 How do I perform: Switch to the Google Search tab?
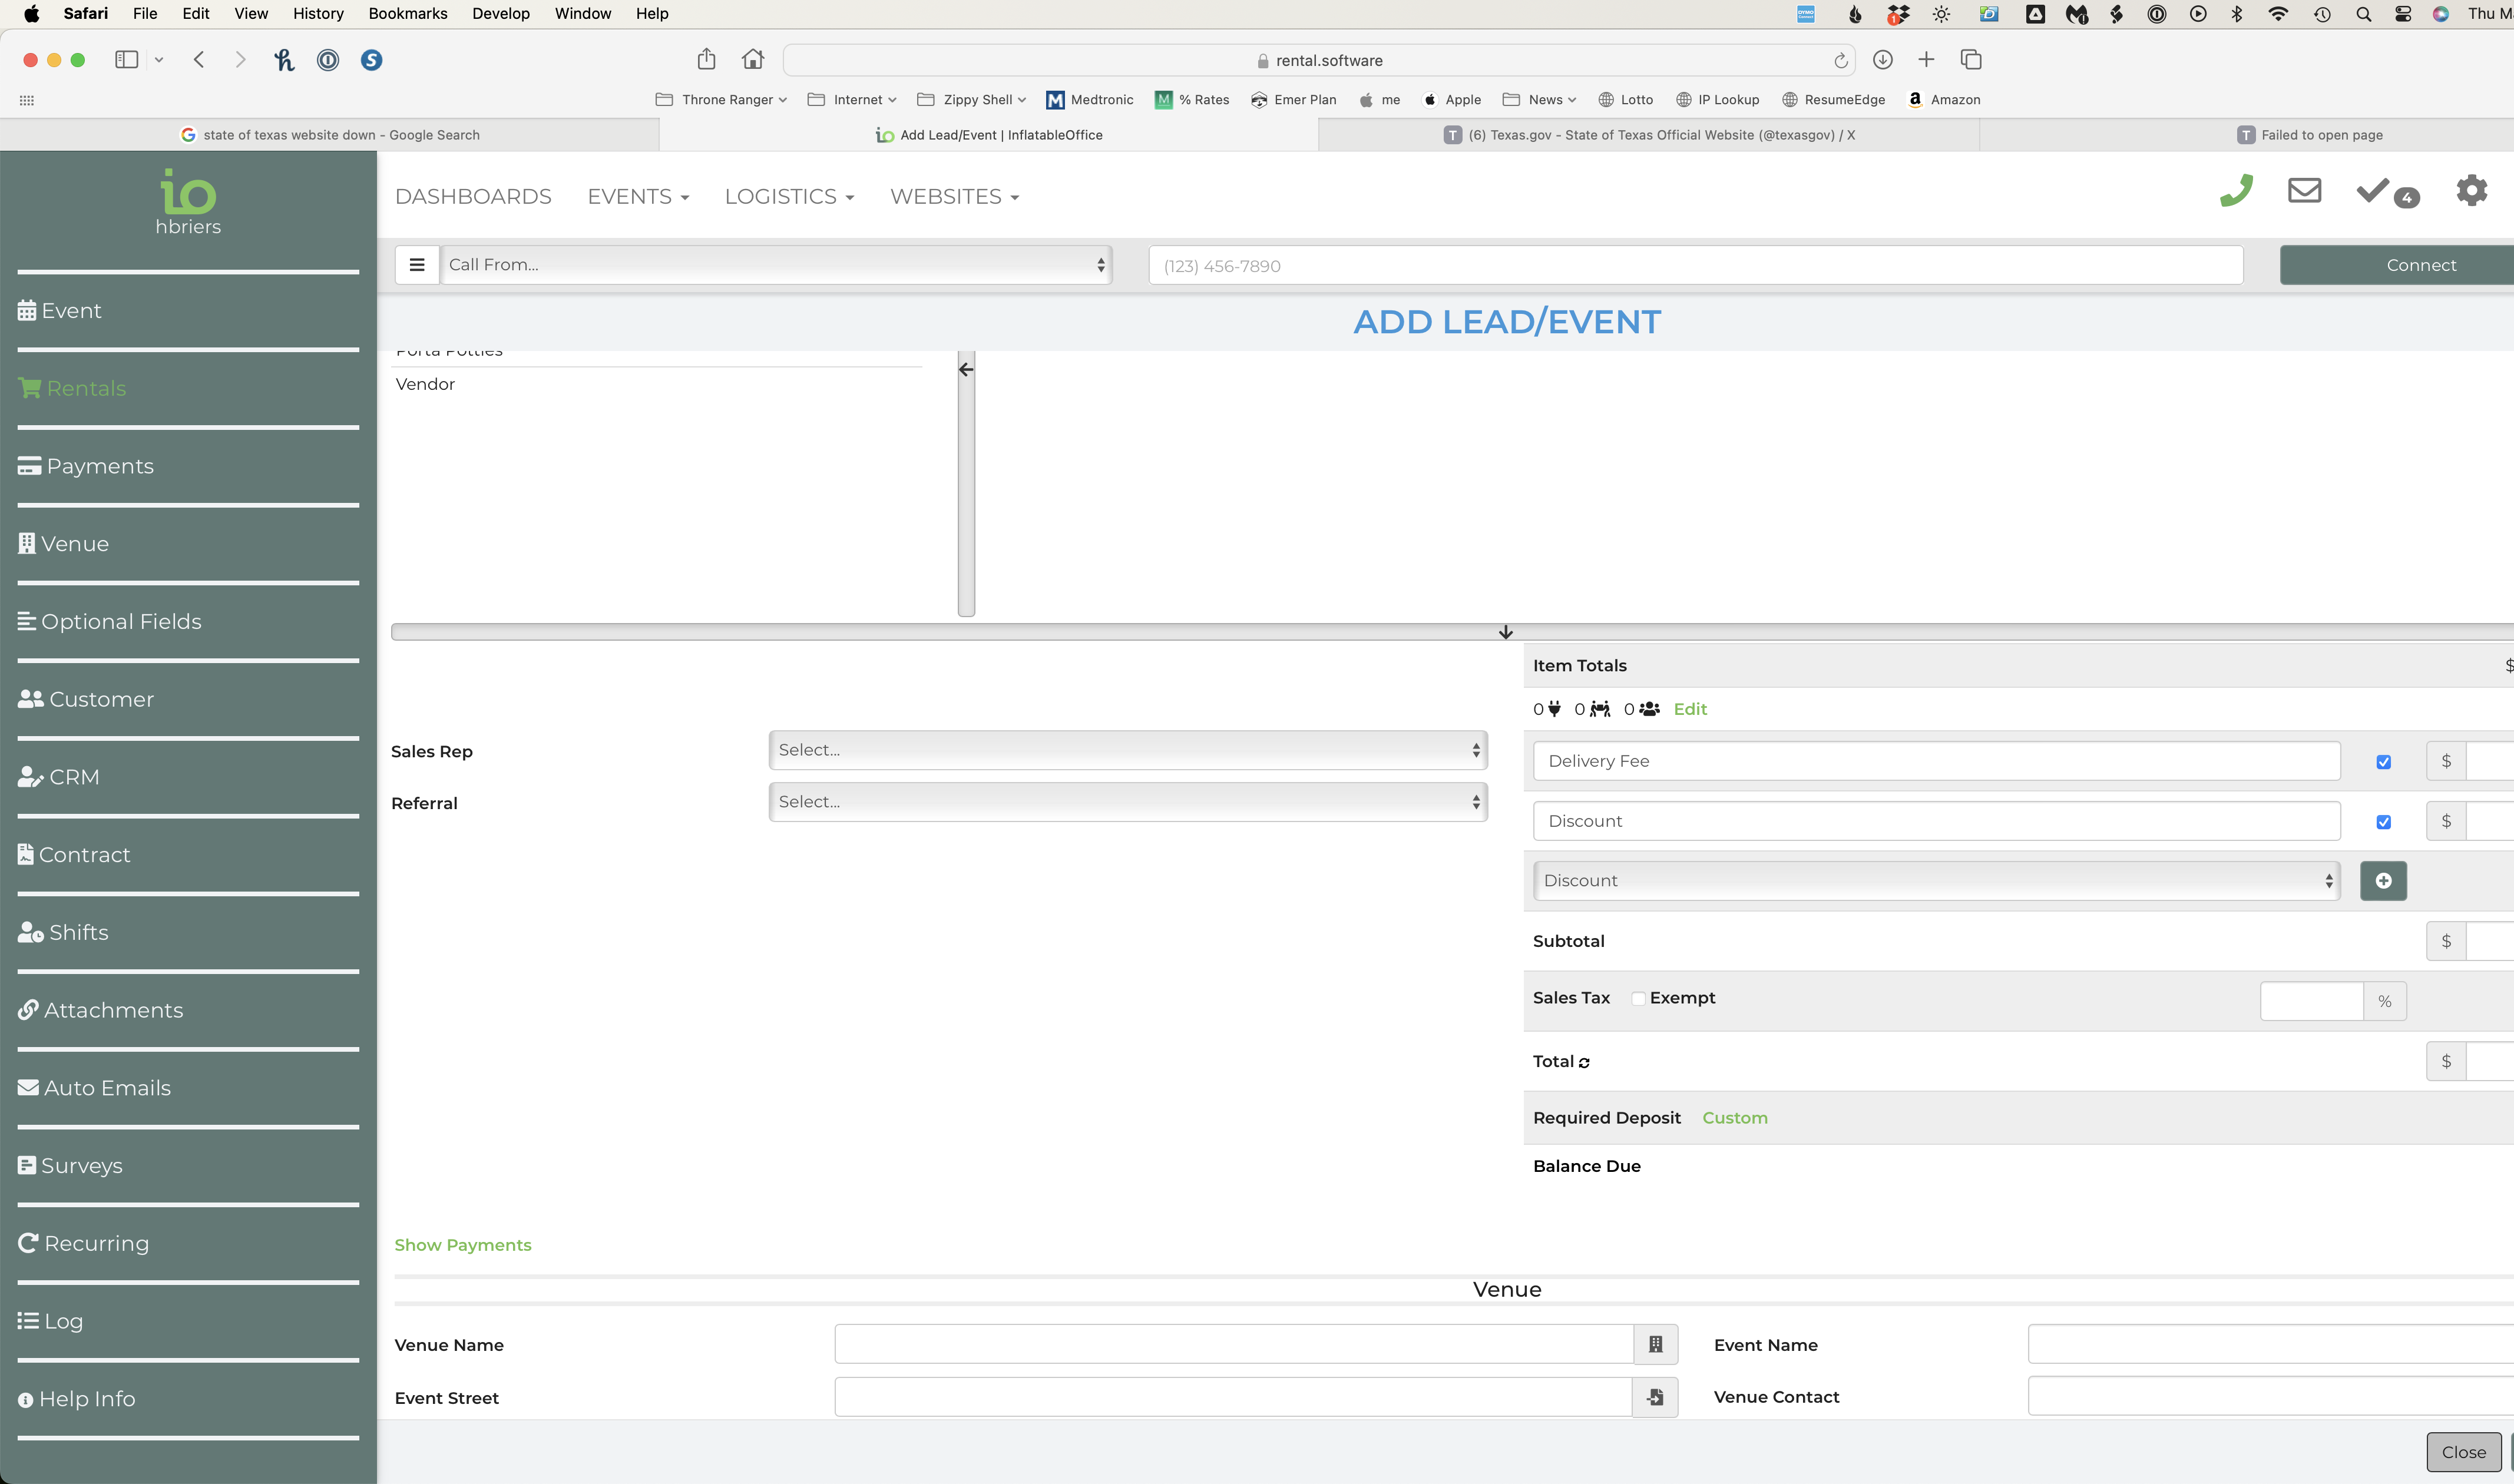[329, 135]
